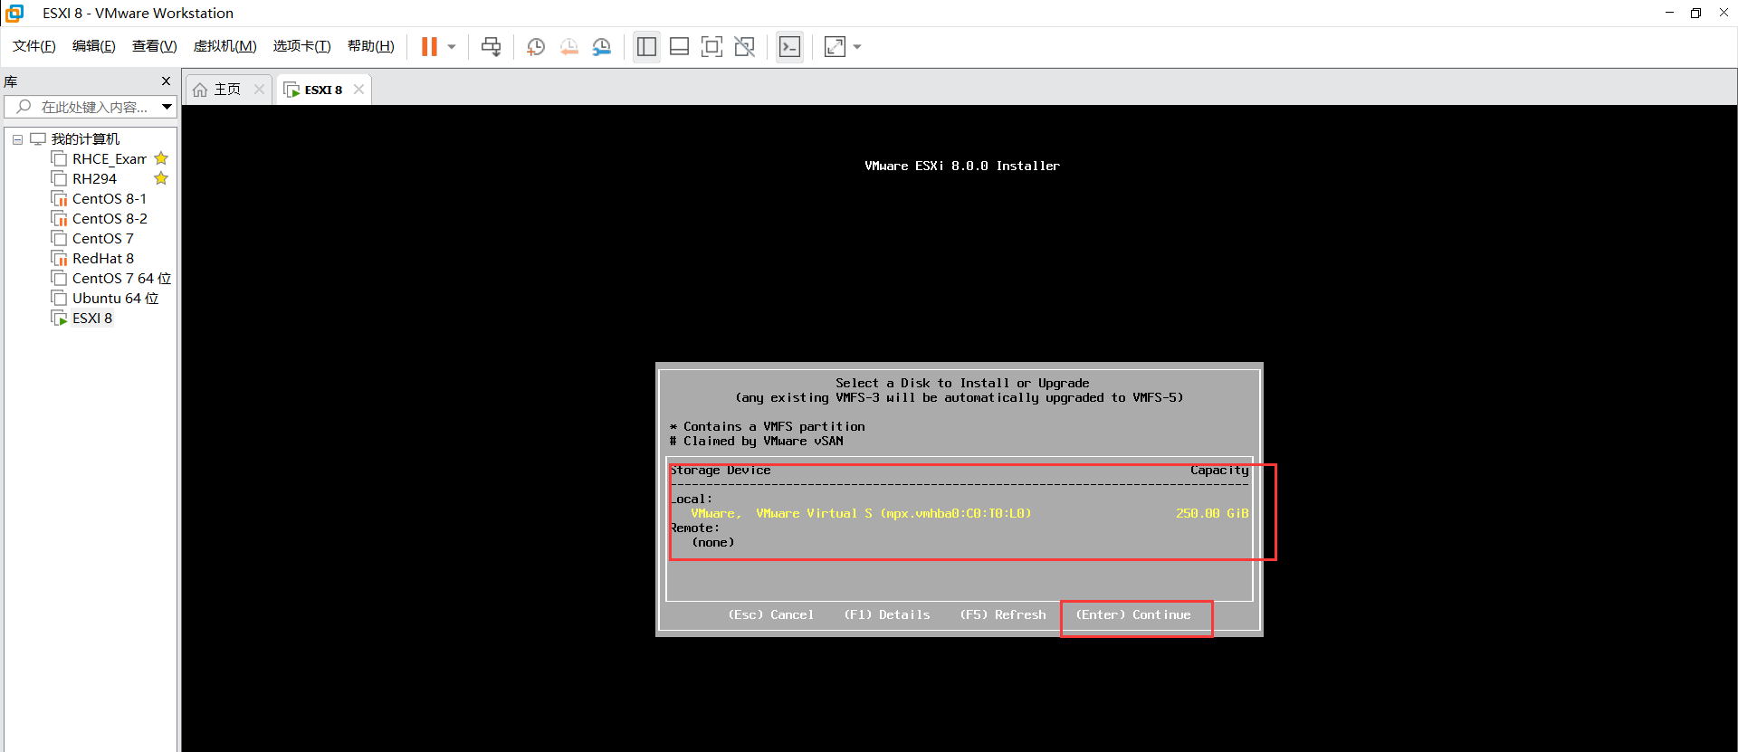
Task: Minimize the VMware Workstation window
Action: pyautogui.click(x=1669, y=13)
